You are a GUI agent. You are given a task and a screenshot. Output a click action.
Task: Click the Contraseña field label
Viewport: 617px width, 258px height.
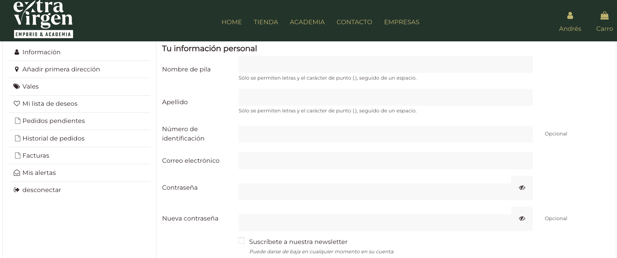[180, 187]
